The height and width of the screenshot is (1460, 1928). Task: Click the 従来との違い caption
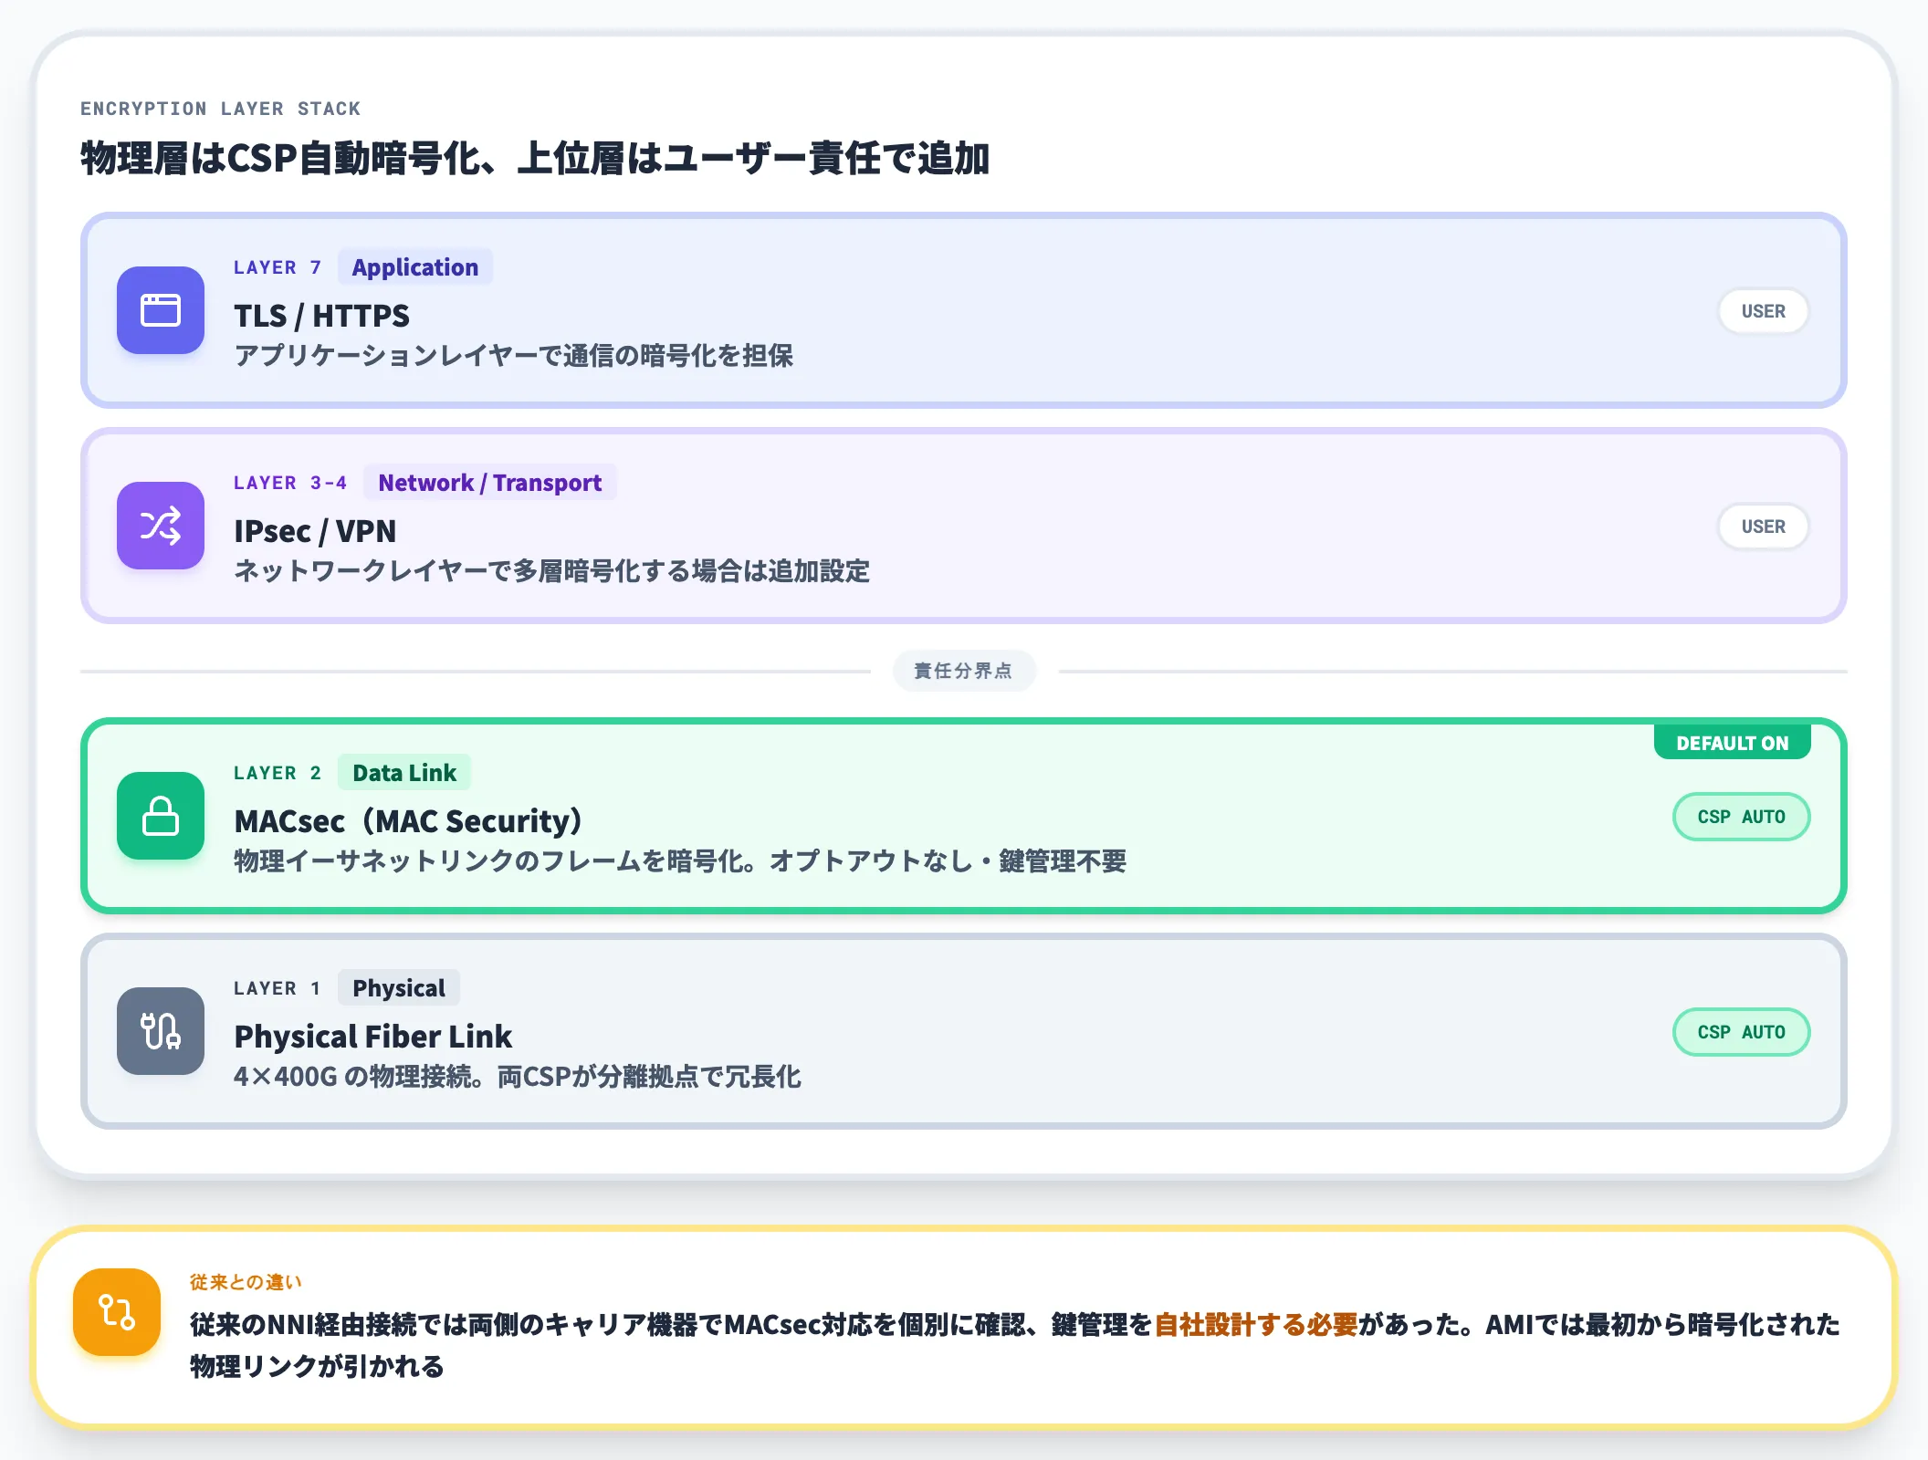tap(246, 1282)
